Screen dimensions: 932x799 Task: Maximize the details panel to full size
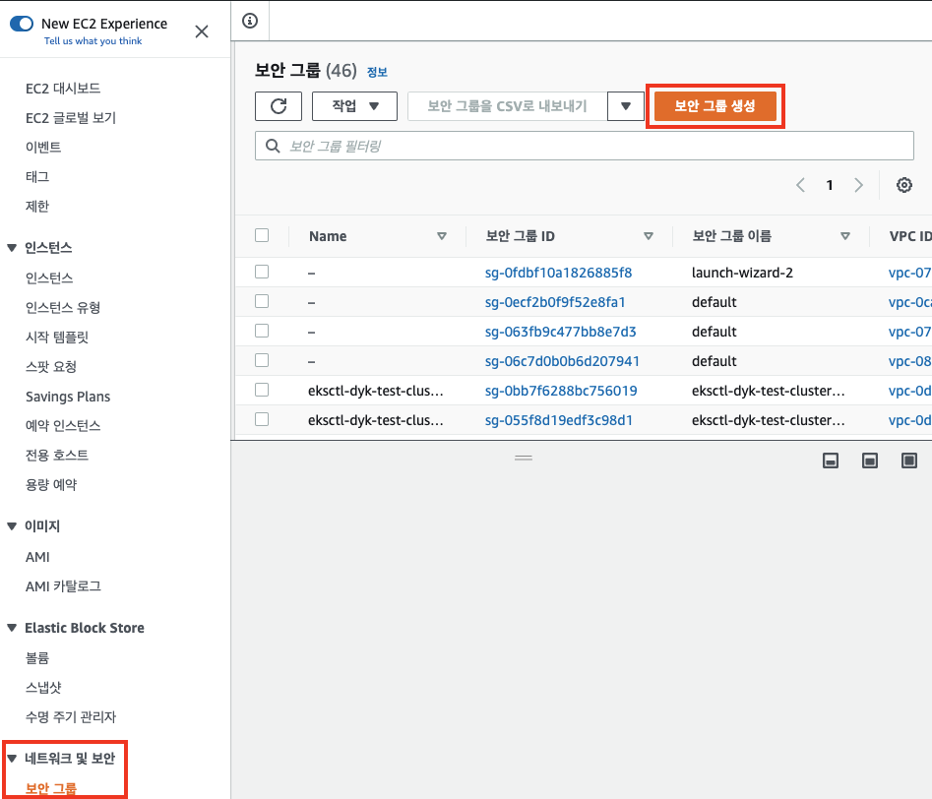[x=909, y=461]
